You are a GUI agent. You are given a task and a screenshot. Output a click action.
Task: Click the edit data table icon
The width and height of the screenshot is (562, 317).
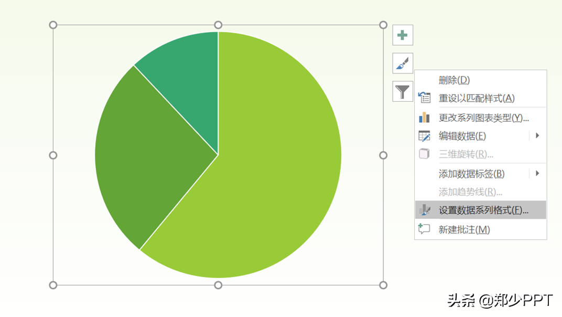(424, 136)
